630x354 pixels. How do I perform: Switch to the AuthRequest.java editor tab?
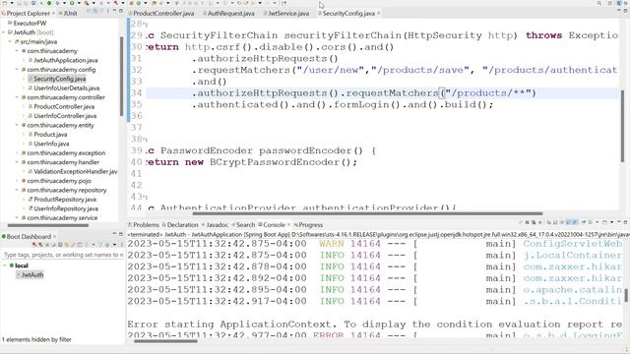[228, 13]
